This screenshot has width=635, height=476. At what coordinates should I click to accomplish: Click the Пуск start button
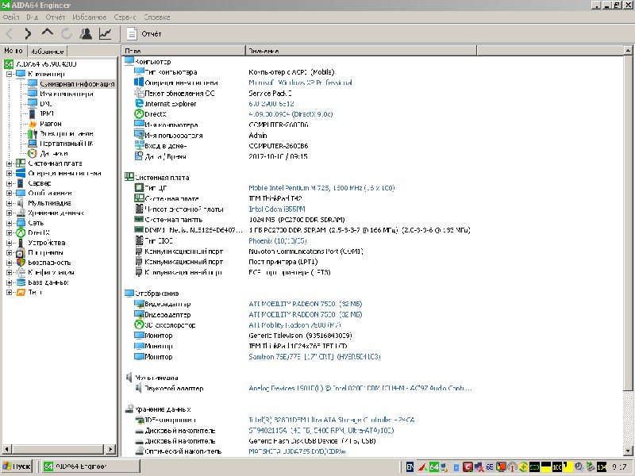coord(17,466)
